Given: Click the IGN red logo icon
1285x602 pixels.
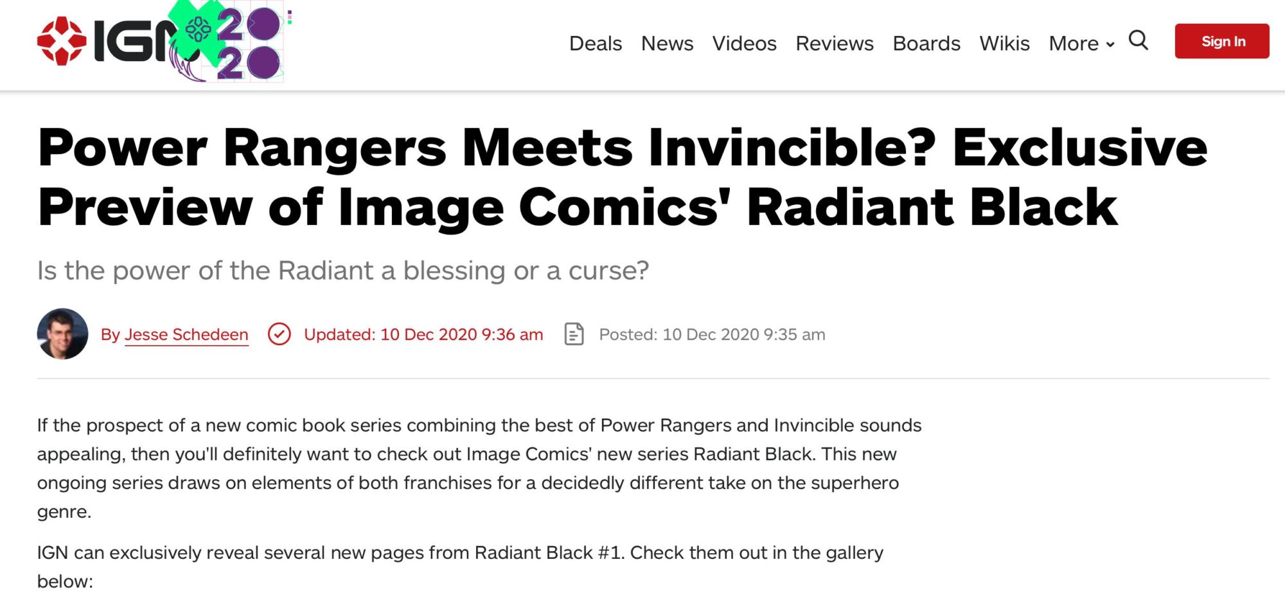Looking at the screenshot, I should coord(62,41).
